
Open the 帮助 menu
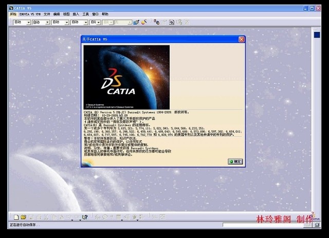[x=105, y=14]
